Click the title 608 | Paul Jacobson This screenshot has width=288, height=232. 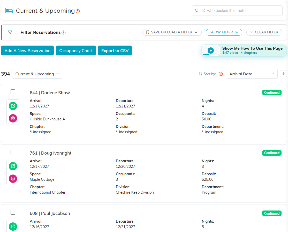click(50, 213)
